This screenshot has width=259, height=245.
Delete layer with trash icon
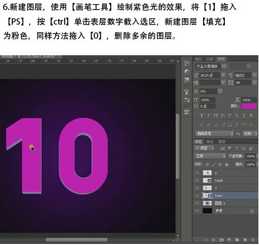tap(253, 240)
